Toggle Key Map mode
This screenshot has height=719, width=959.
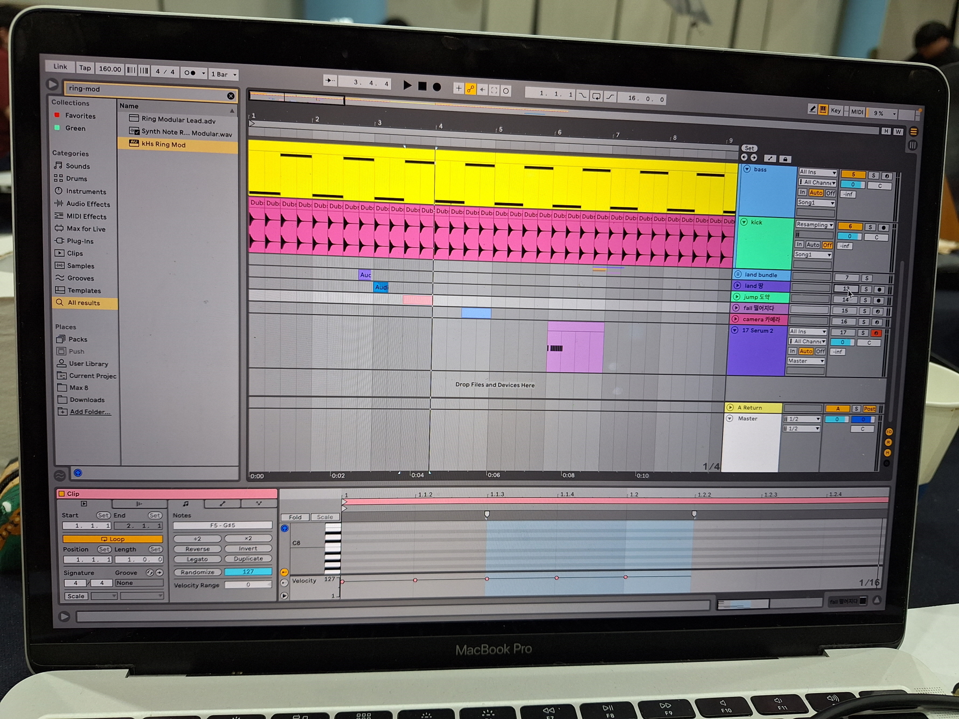click(836, 110)
